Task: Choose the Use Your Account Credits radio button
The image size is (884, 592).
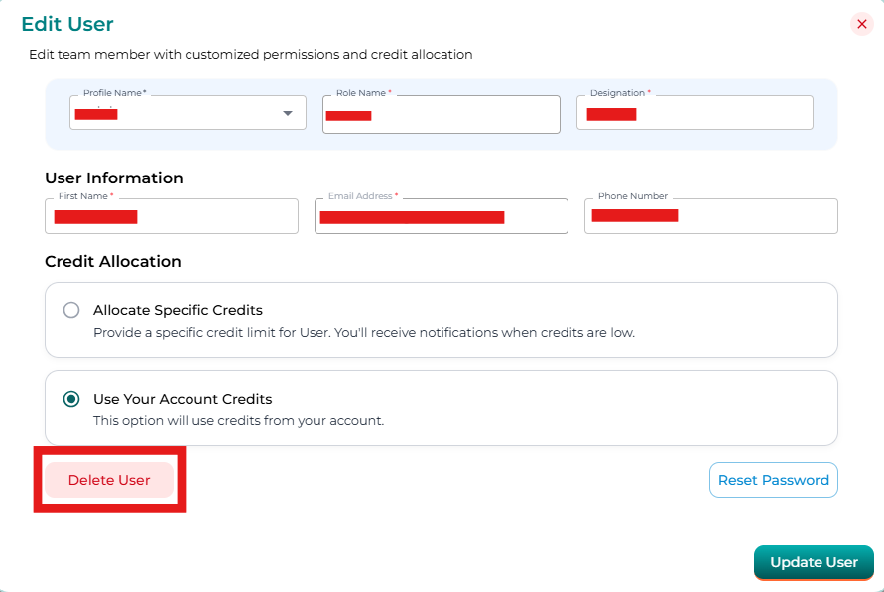Action: click(x=71, y=399)
